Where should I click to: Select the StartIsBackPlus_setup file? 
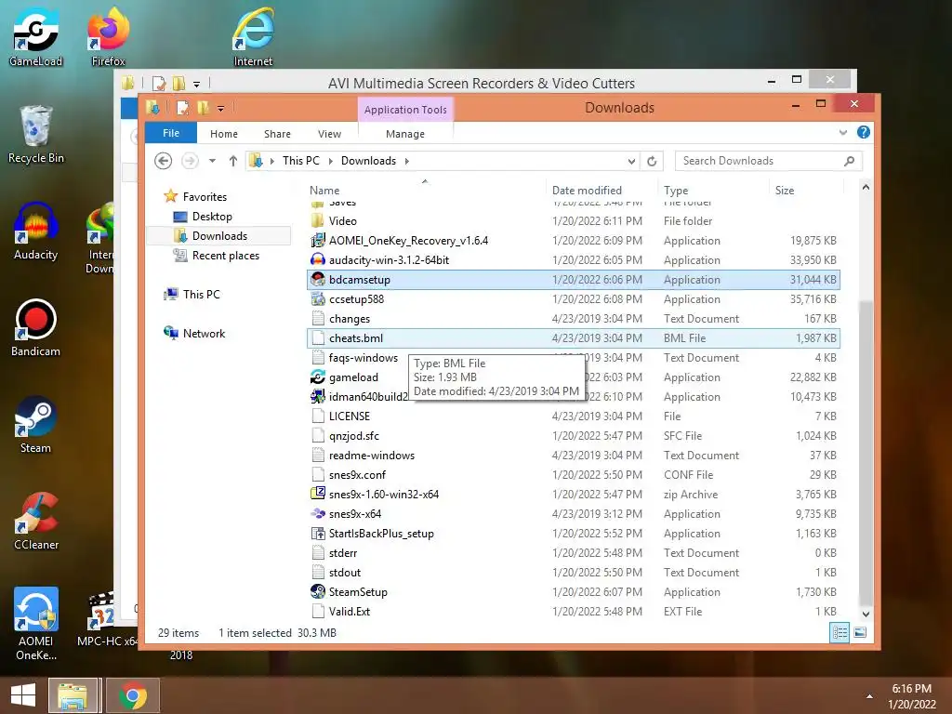coord(573,533)
